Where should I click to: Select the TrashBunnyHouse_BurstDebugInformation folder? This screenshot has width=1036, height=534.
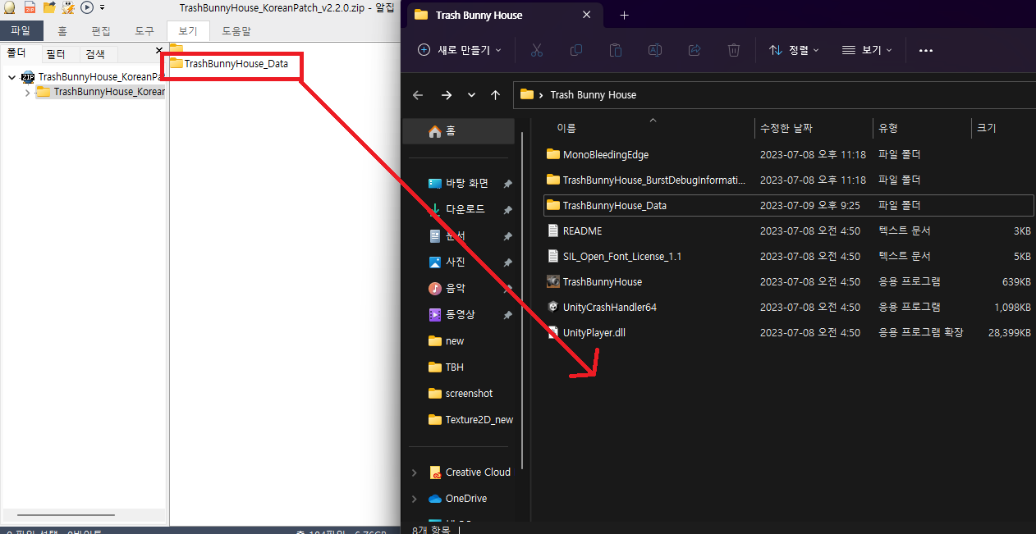[x=788, y=180]
